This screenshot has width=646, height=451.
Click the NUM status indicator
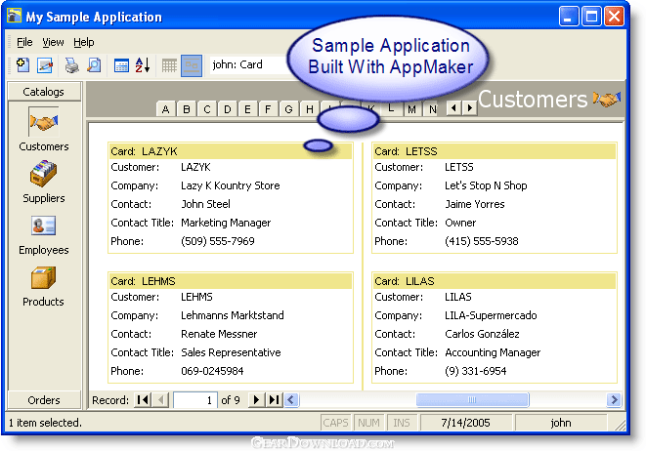[368, 423]
